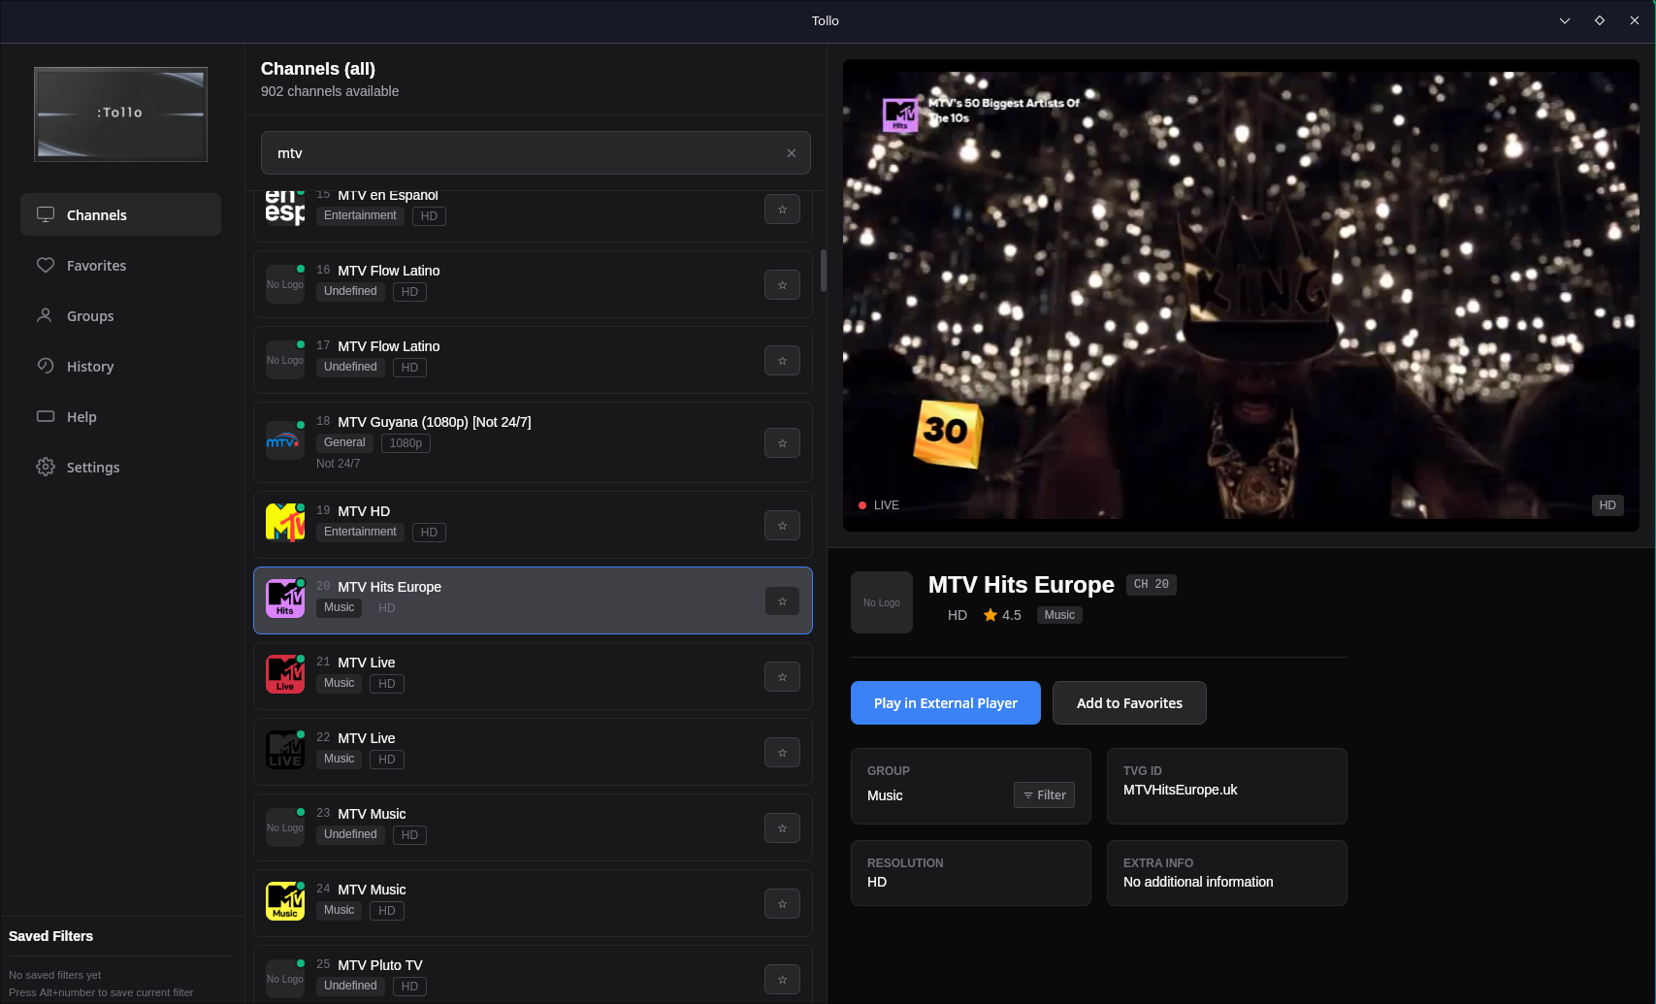Click the Tollo logo banner
This screenshot has height=1004, width=1656.
click(120, 113)
